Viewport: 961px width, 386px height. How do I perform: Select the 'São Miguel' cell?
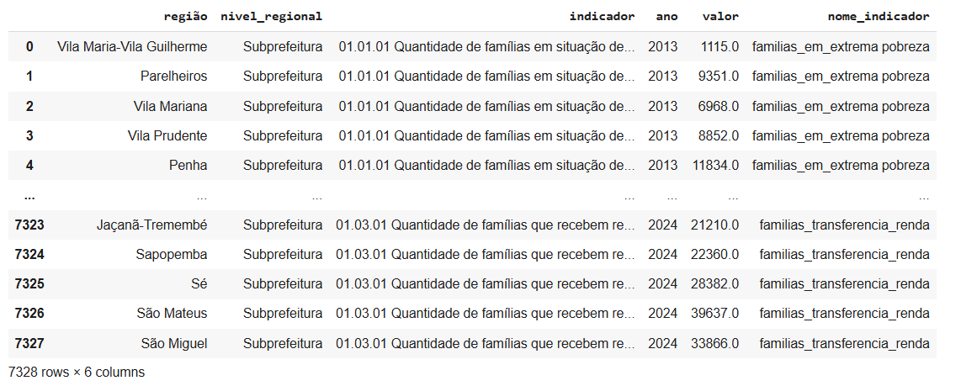(173, 343)
